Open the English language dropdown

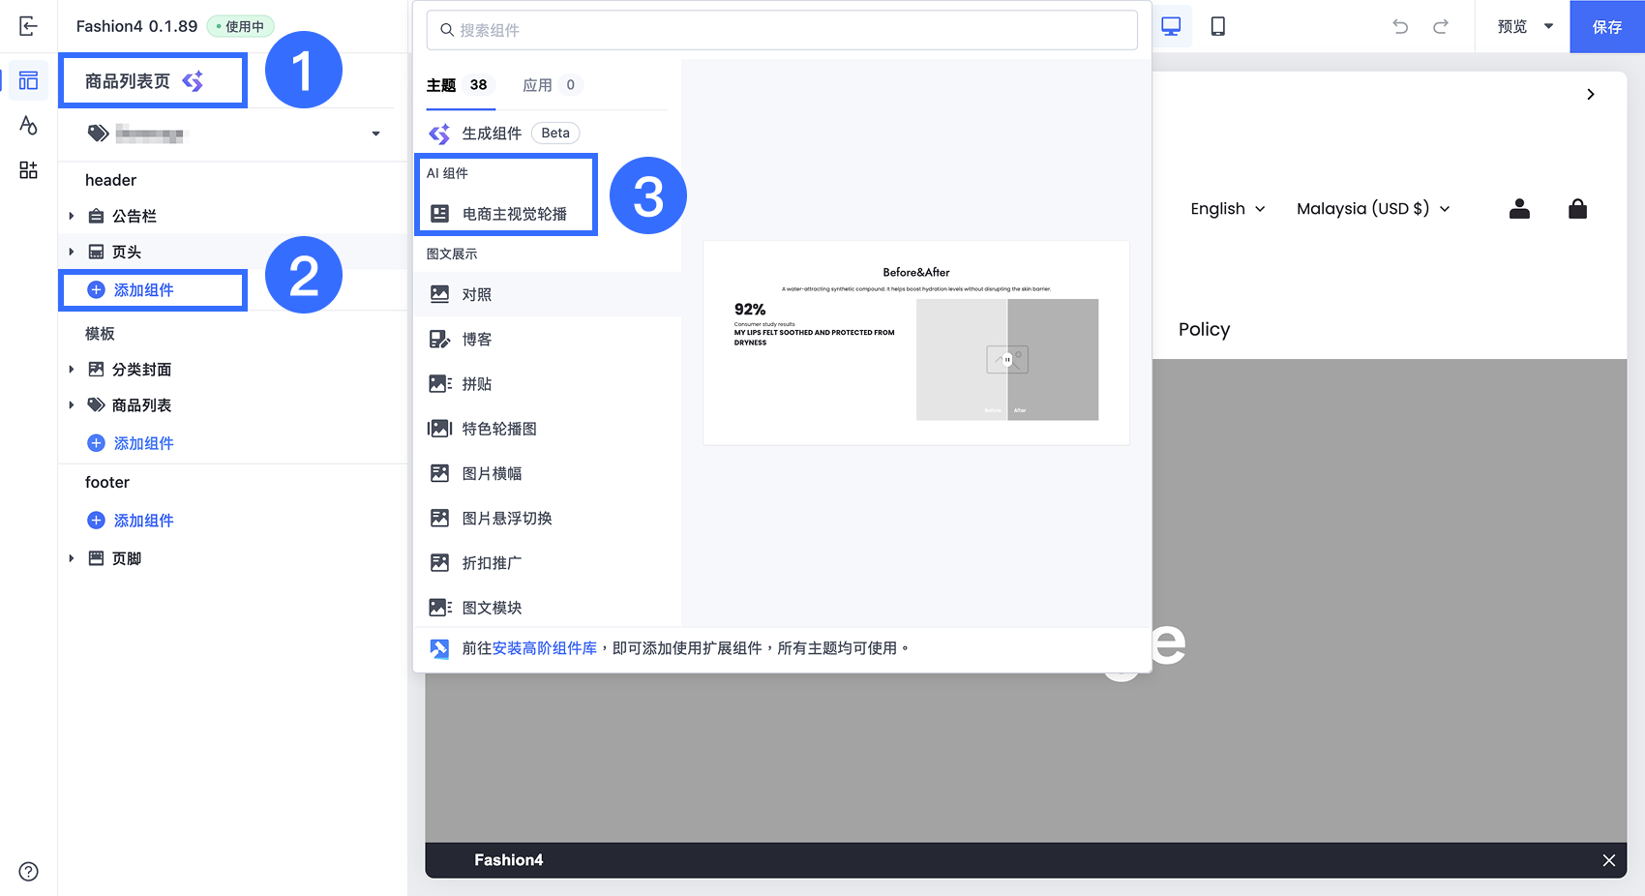point(1227,209)
